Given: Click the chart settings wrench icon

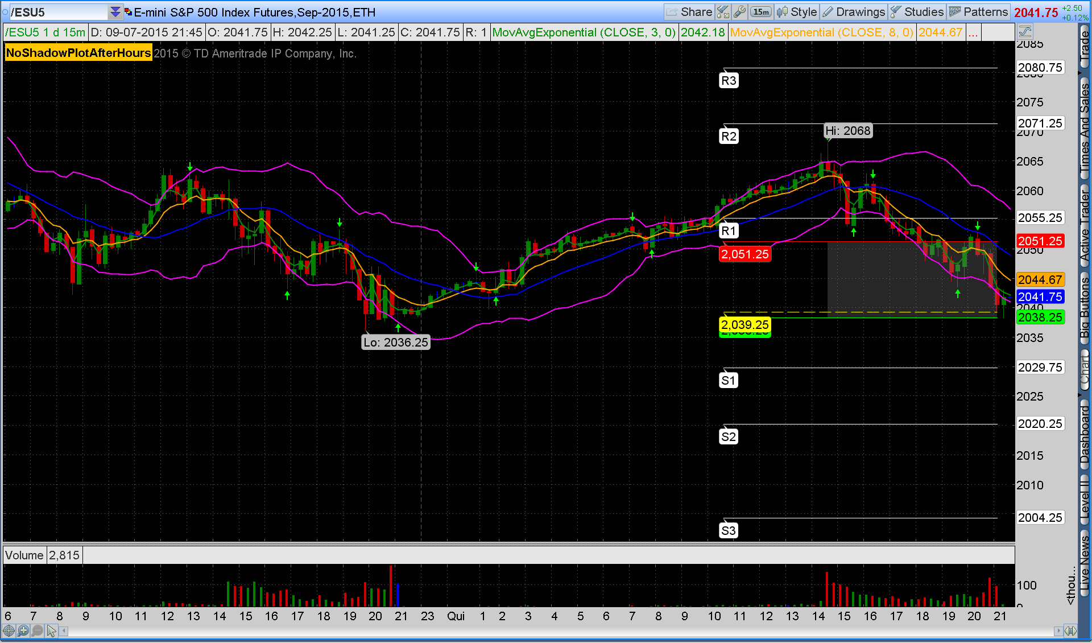Looking at the screenshot, I should click(739, 12).
